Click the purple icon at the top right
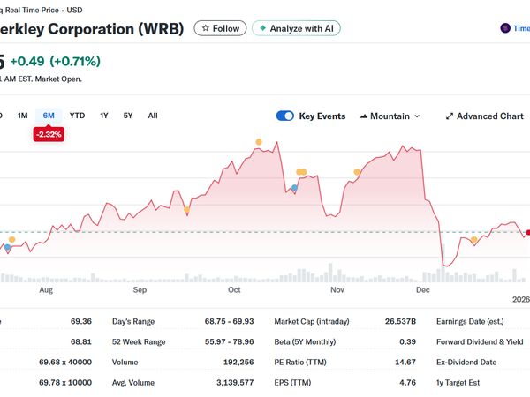 [x=504, y=28]
